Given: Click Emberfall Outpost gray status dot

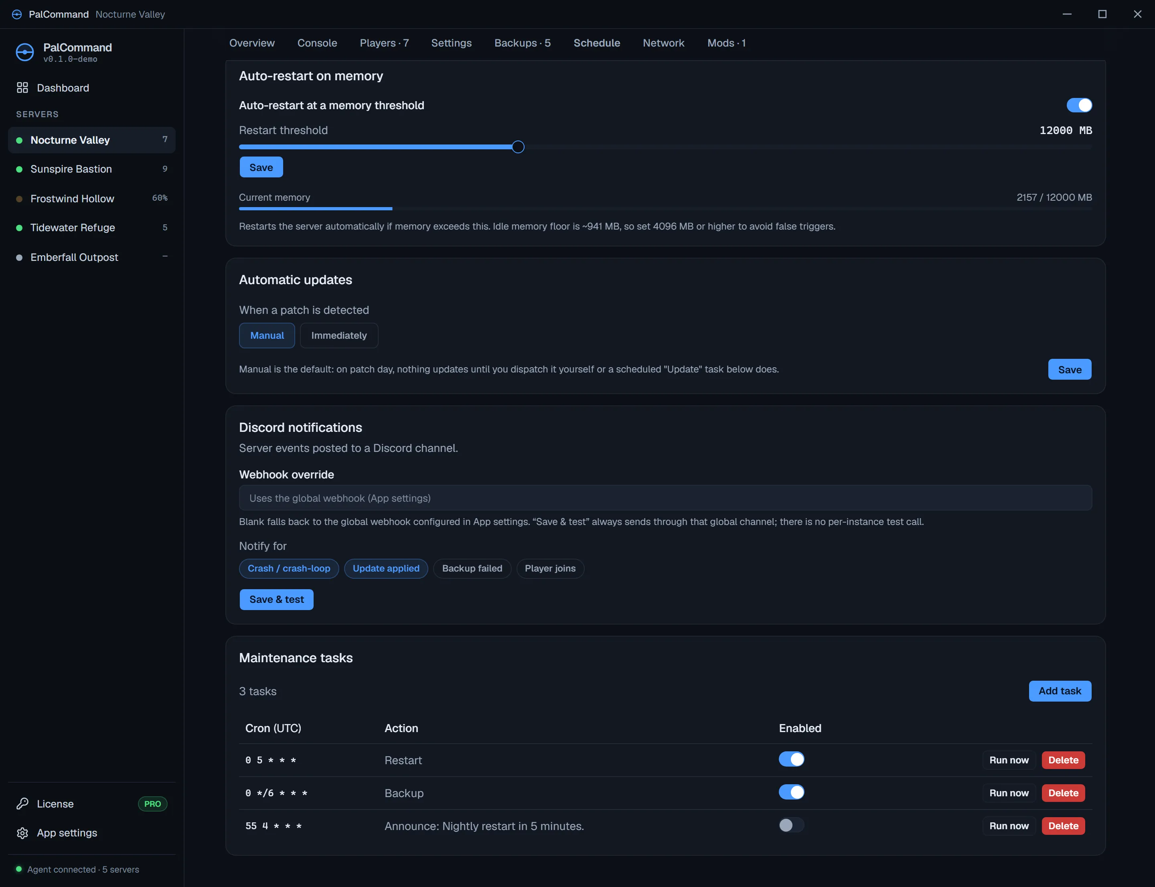Looking at the screenshot, I should tap(20, 257).
